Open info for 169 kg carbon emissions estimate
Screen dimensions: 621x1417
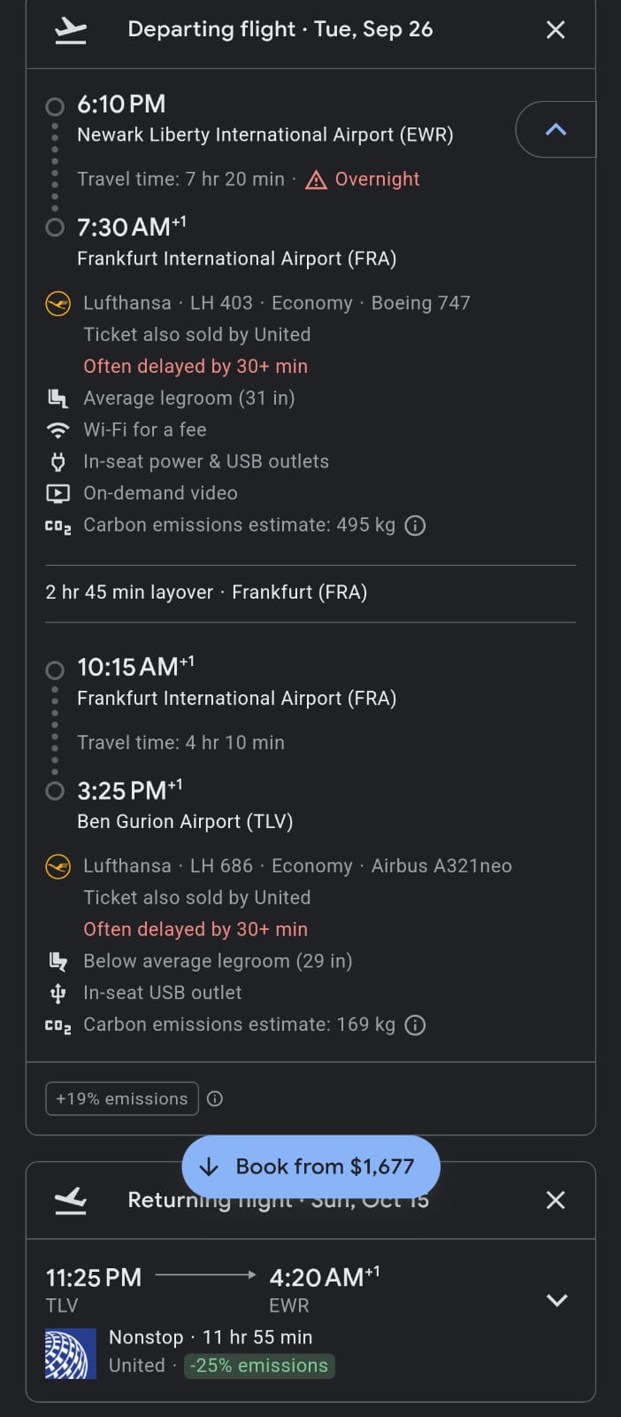pyautogui.click(x=415, y=1025)
